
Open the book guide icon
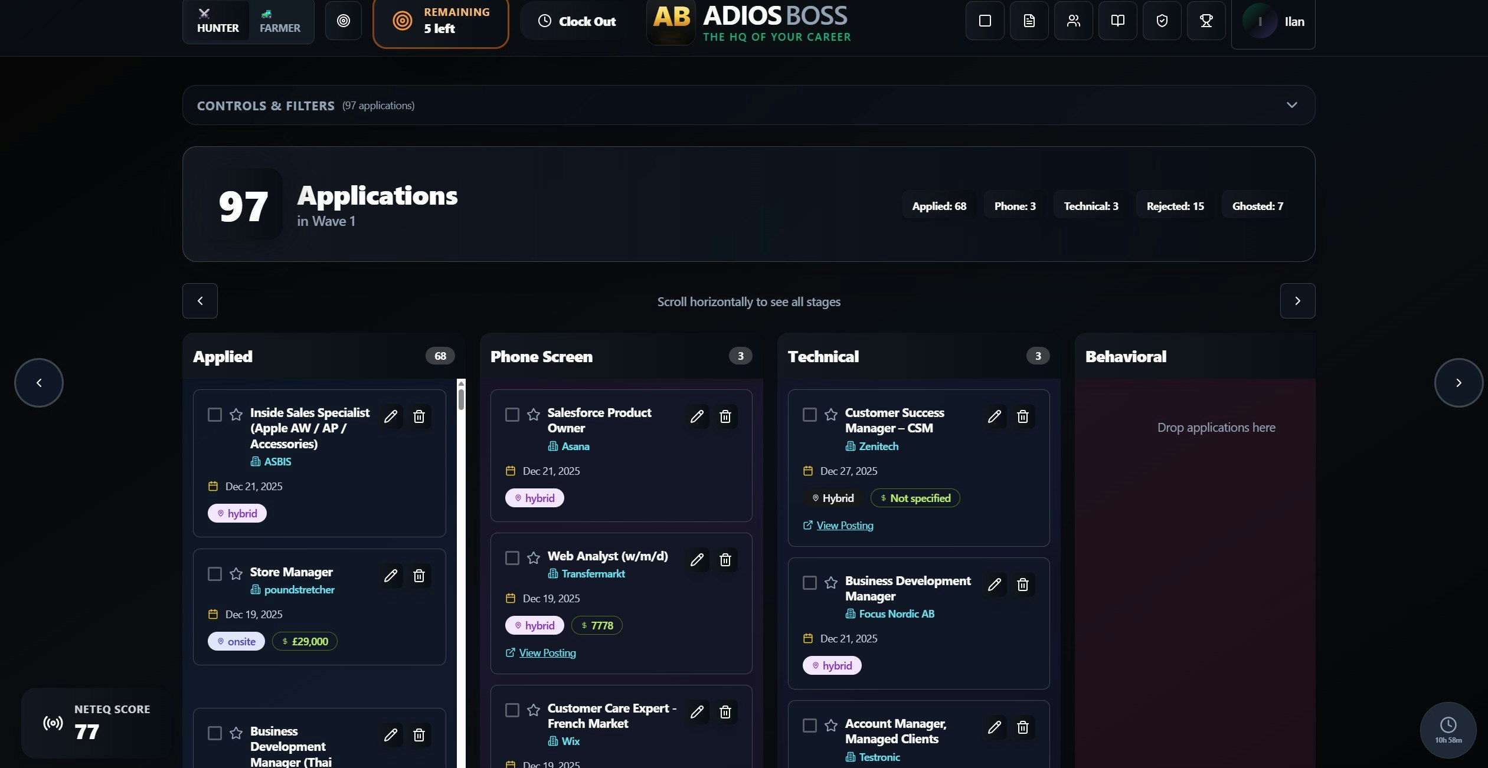click(1117, 21)
